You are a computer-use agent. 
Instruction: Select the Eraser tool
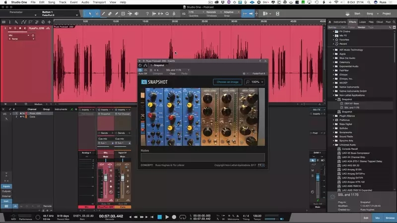(x=110, y=14)
